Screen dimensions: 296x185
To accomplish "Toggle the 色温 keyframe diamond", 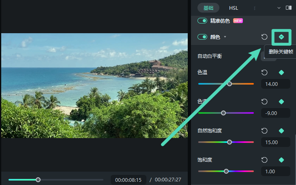I will click(281, 72).
